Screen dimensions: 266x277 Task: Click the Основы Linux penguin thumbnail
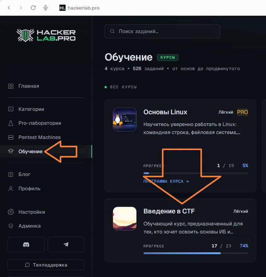pos(125,120)
